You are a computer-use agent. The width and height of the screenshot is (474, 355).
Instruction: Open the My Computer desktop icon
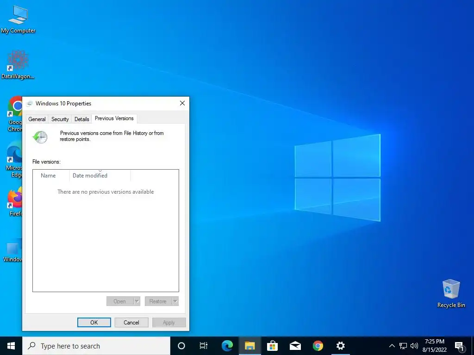[x=18, y=19]
